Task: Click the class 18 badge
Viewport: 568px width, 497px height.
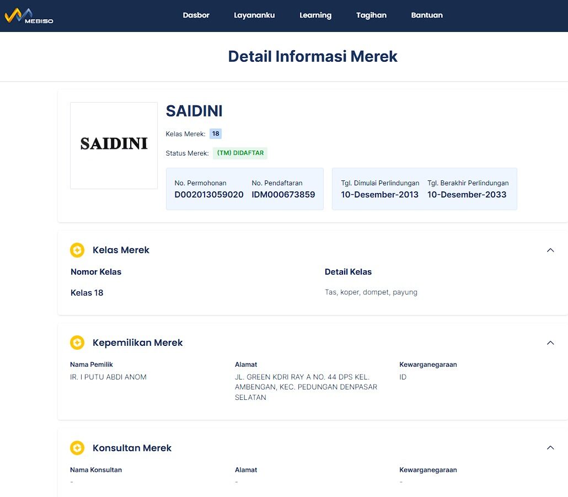Action: tap(216, 133)
